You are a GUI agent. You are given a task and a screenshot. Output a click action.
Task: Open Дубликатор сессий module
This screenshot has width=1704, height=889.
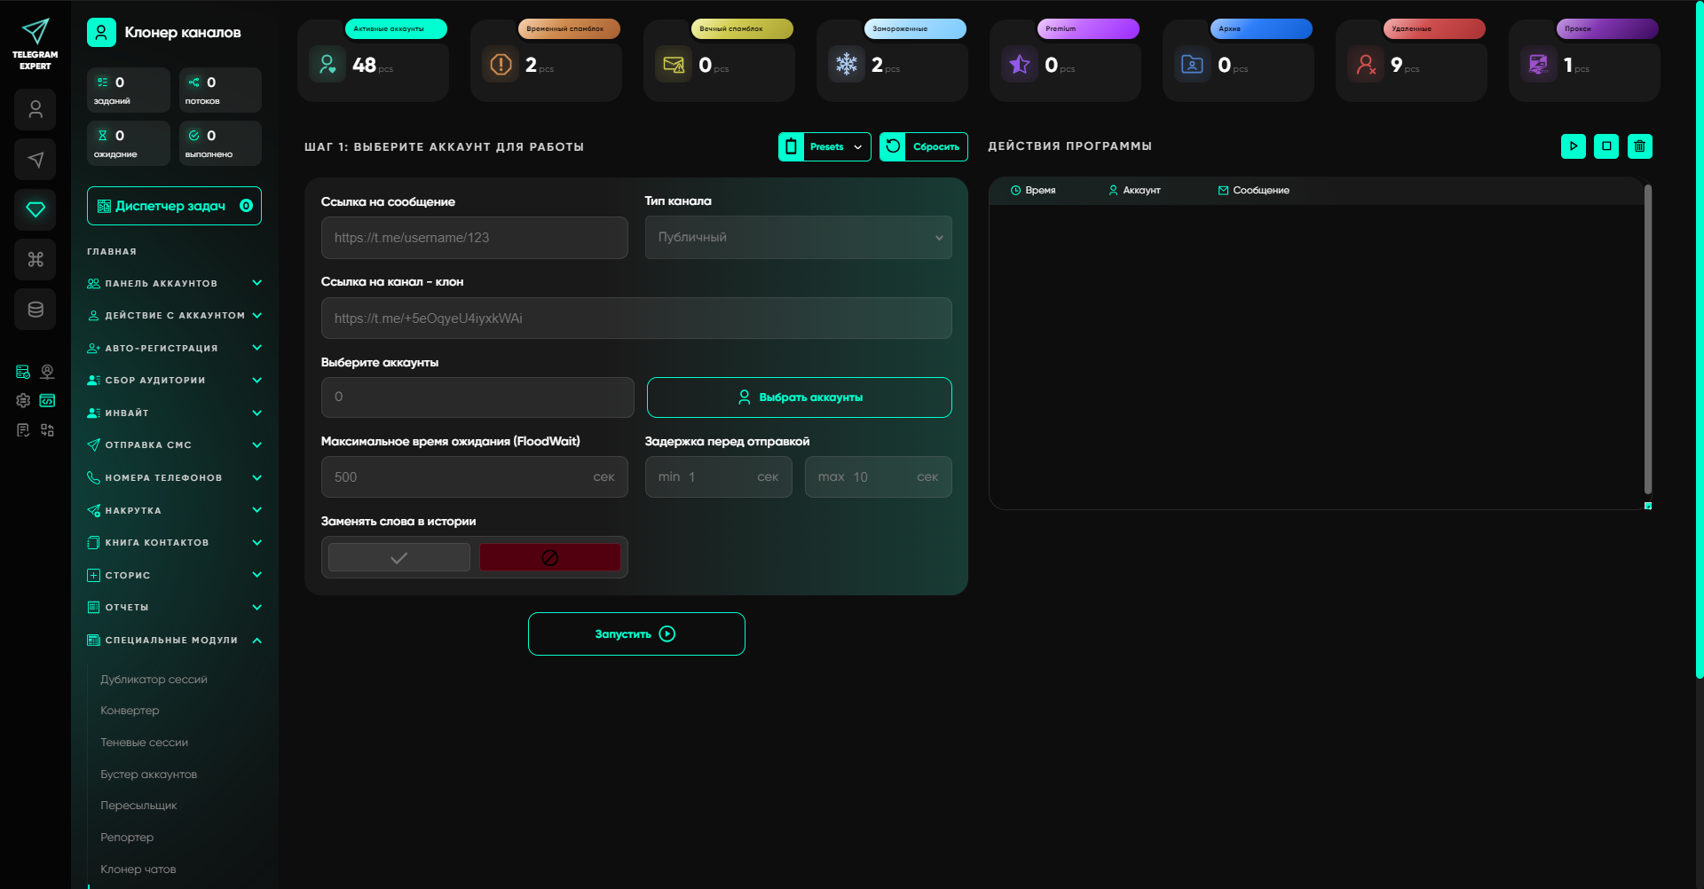pyautogui.click(x=154, y=680)
